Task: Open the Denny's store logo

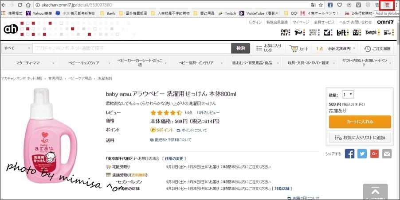Action: [372, 33]
